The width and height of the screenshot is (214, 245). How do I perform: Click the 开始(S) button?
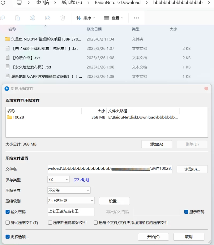tap(153, 237)
